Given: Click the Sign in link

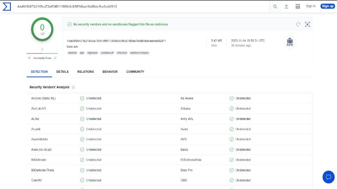Looking at the screenshot, I should (x=311, y=6).
